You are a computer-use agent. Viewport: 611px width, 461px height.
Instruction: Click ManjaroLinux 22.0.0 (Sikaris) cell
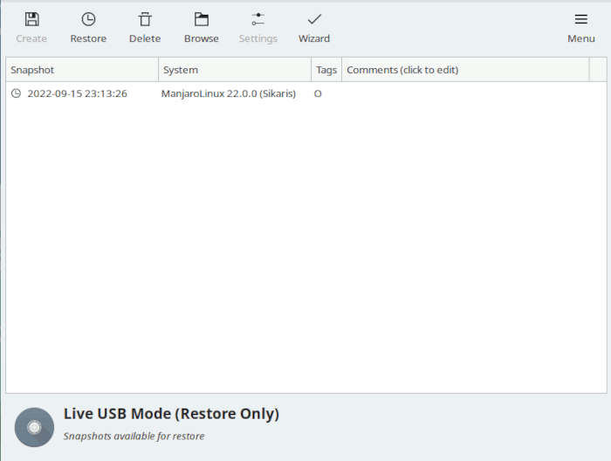click(229, 93)
